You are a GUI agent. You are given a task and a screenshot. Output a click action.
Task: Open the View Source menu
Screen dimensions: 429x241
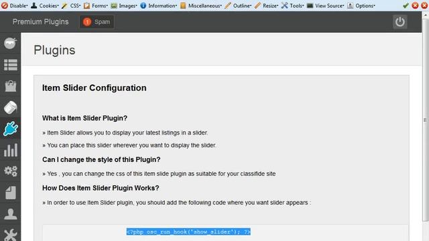pos(326,5)
